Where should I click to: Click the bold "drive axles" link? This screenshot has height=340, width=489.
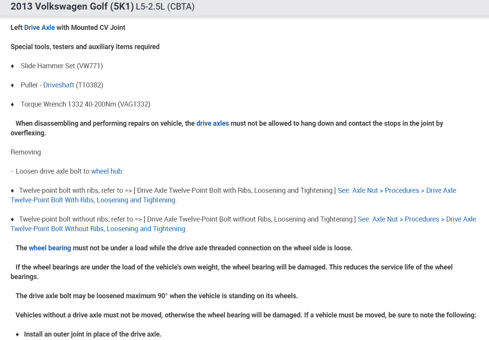[212, 123]
